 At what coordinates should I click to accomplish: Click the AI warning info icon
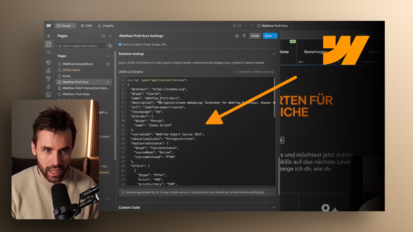123,192
